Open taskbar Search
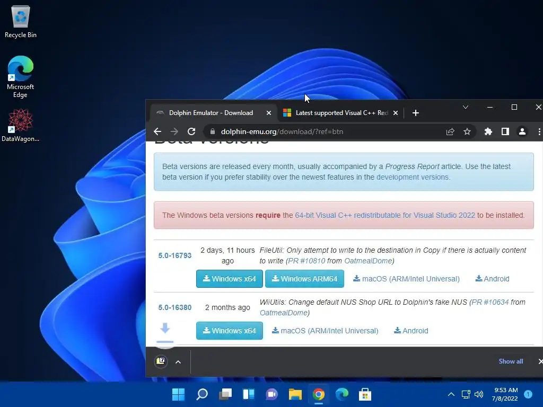This screenshot has height=407, width=543. click(202, 394)
